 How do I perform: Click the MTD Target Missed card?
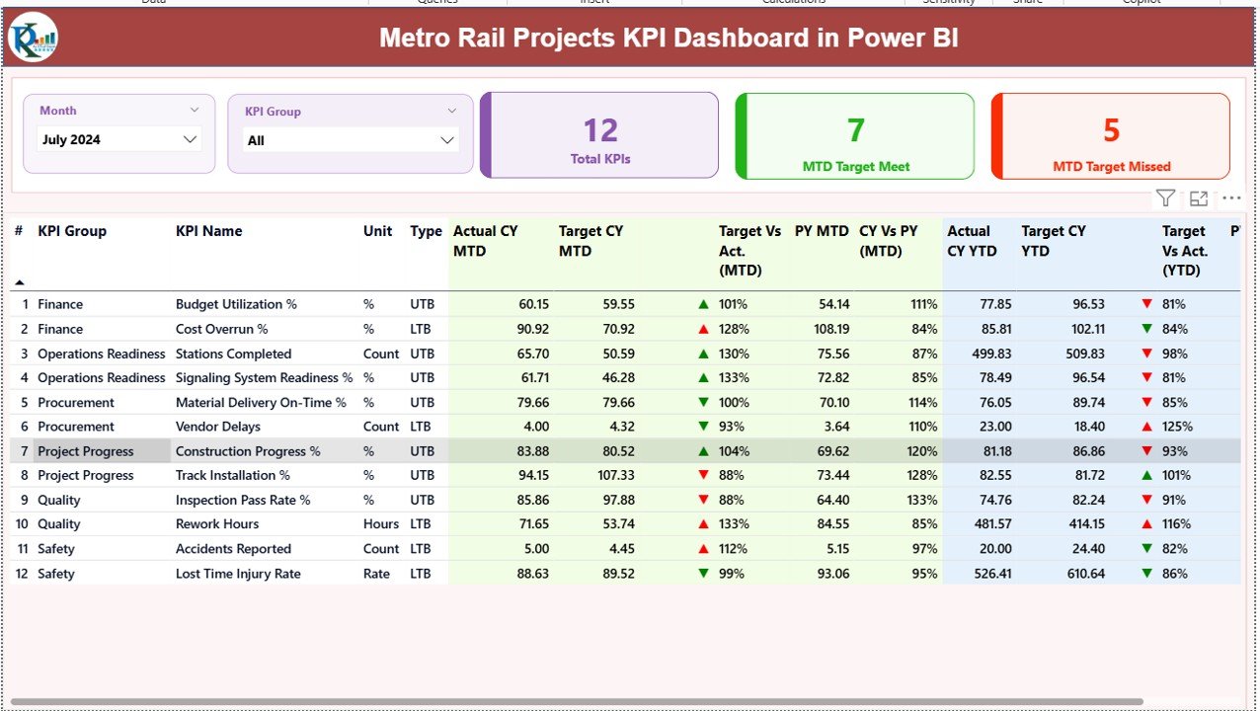click(x=1110, y=135)
